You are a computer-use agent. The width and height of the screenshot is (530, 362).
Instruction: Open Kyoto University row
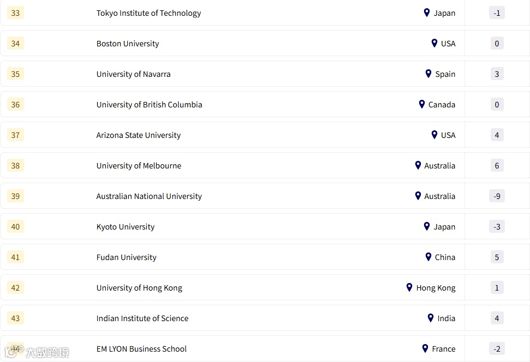125,227
